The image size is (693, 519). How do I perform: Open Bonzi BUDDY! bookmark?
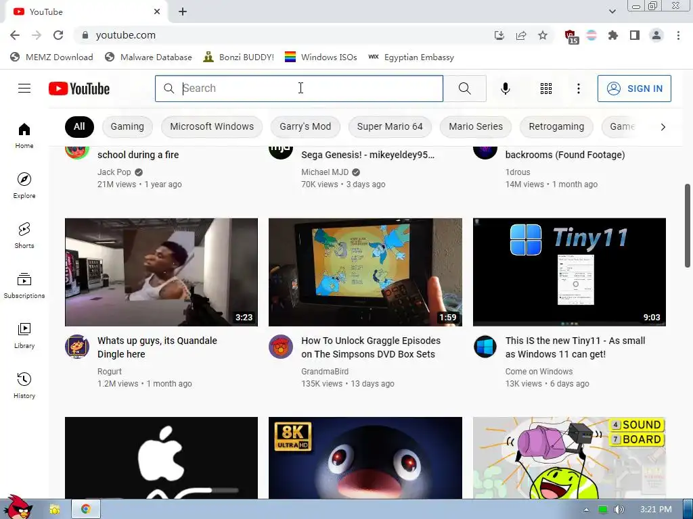click(239, 57)
